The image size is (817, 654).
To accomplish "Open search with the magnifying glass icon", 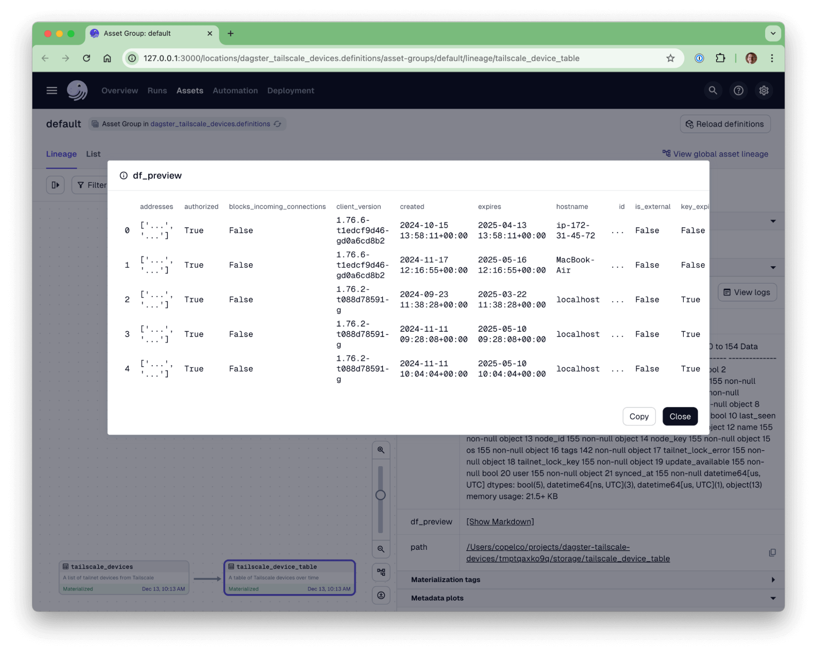I will pos(713,90).
